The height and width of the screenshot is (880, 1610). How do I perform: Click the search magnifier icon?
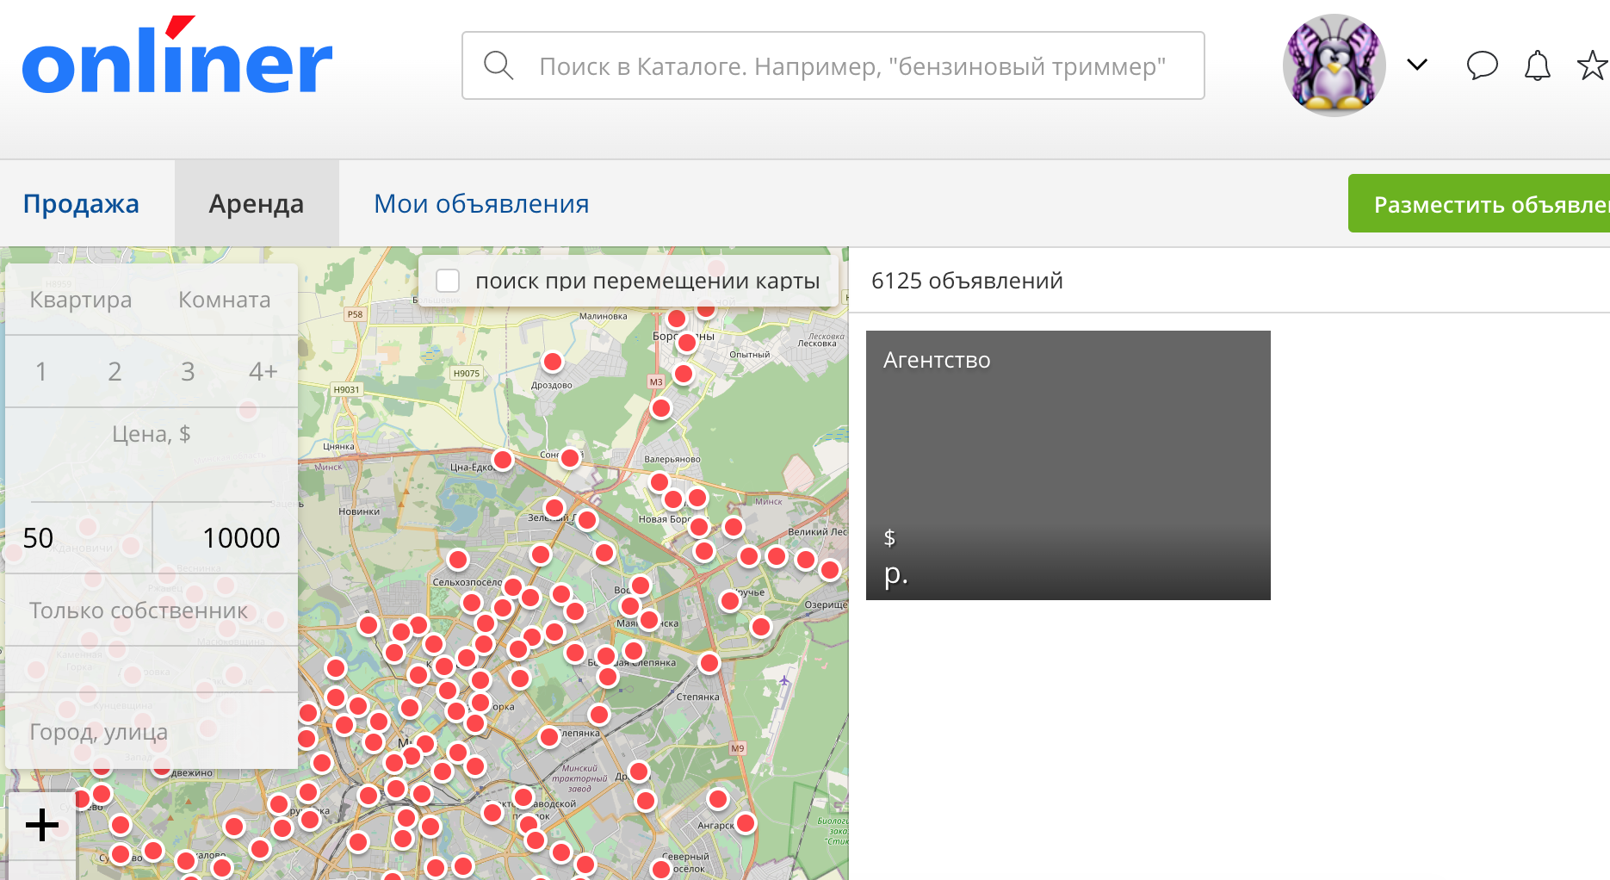pyautogui.click(x=498, y=65)
